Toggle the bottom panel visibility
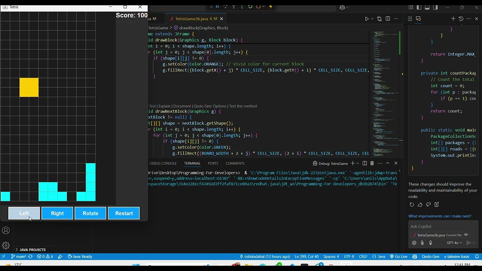The height and width of the screenshot is (271, 482). [x=427, y=7]
